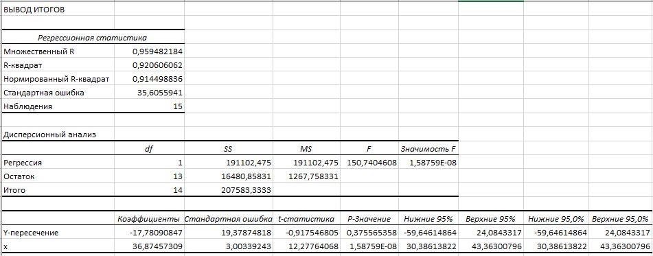Select the value 3,00339243
This screenshot has height=256, width=653.
point(249,246)
